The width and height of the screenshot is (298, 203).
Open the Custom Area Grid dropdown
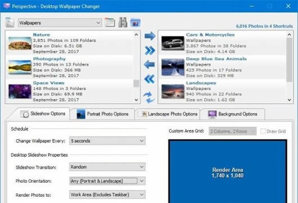point(232,131)
